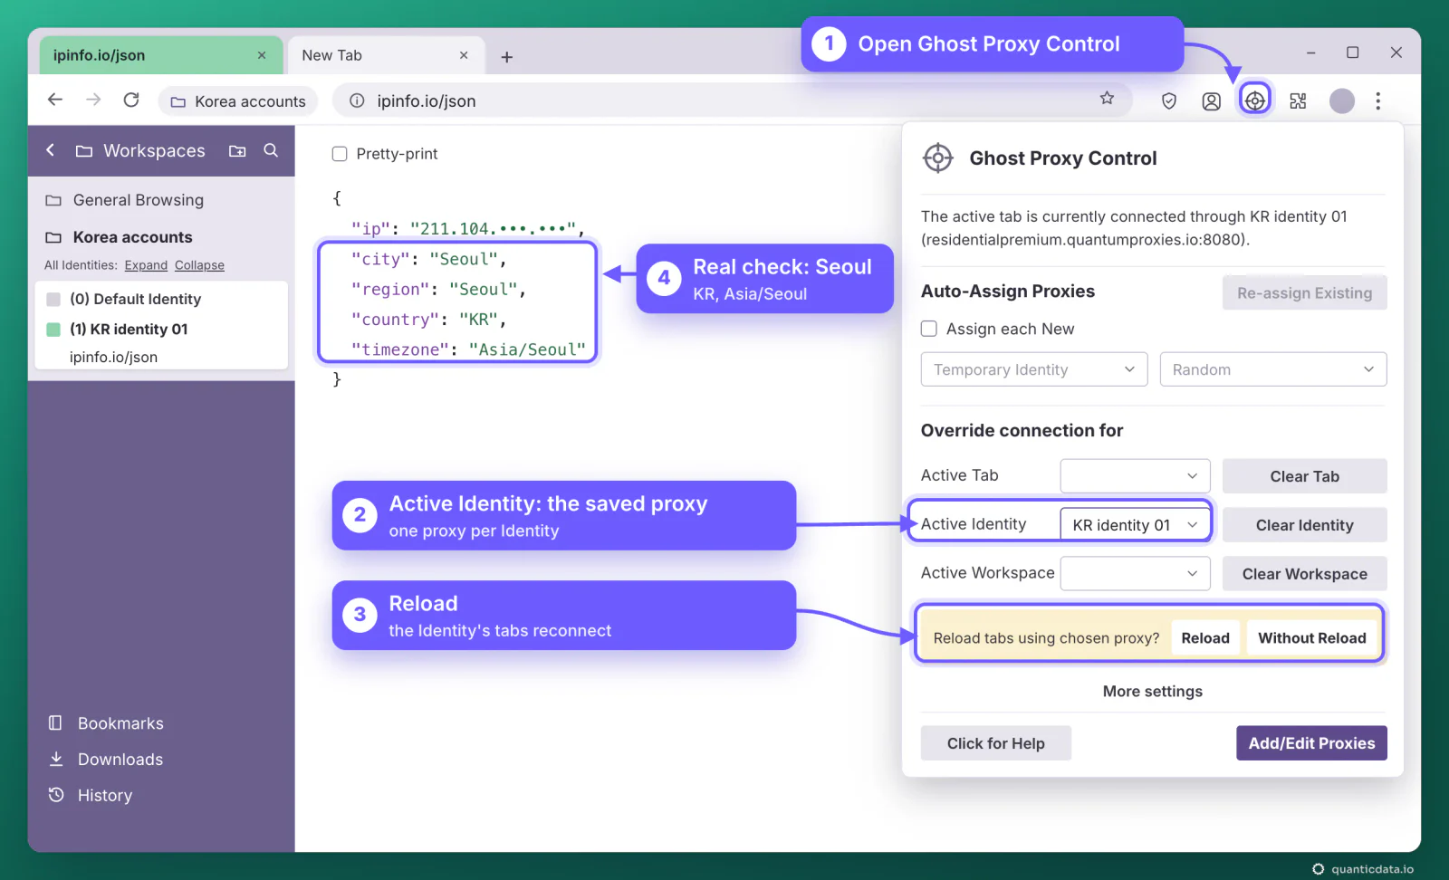
Task: Expand all identities with the Expand link
Action: [x=146, y=265]
